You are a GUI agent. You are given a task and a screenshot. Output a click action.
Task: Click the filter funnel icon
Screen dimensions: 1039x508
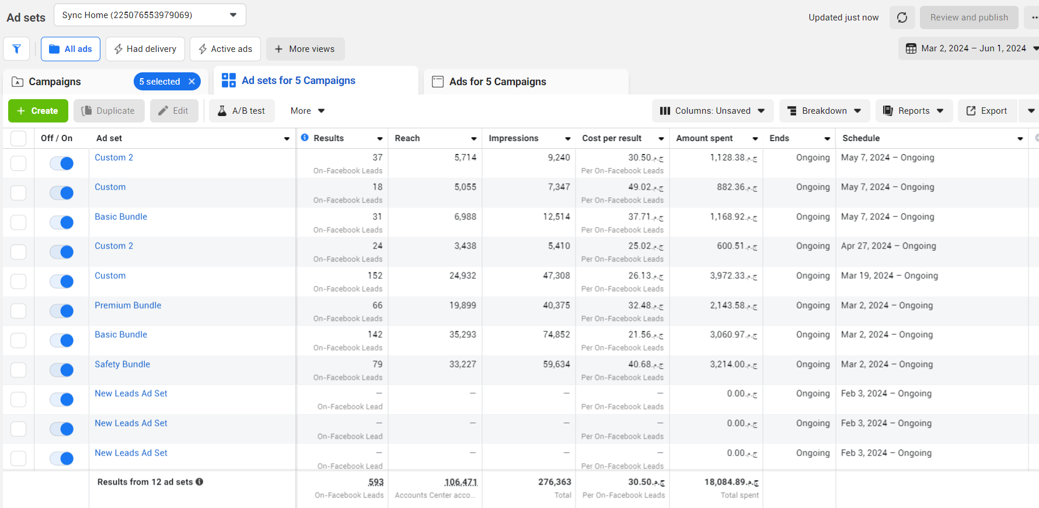tap(16, 49)
